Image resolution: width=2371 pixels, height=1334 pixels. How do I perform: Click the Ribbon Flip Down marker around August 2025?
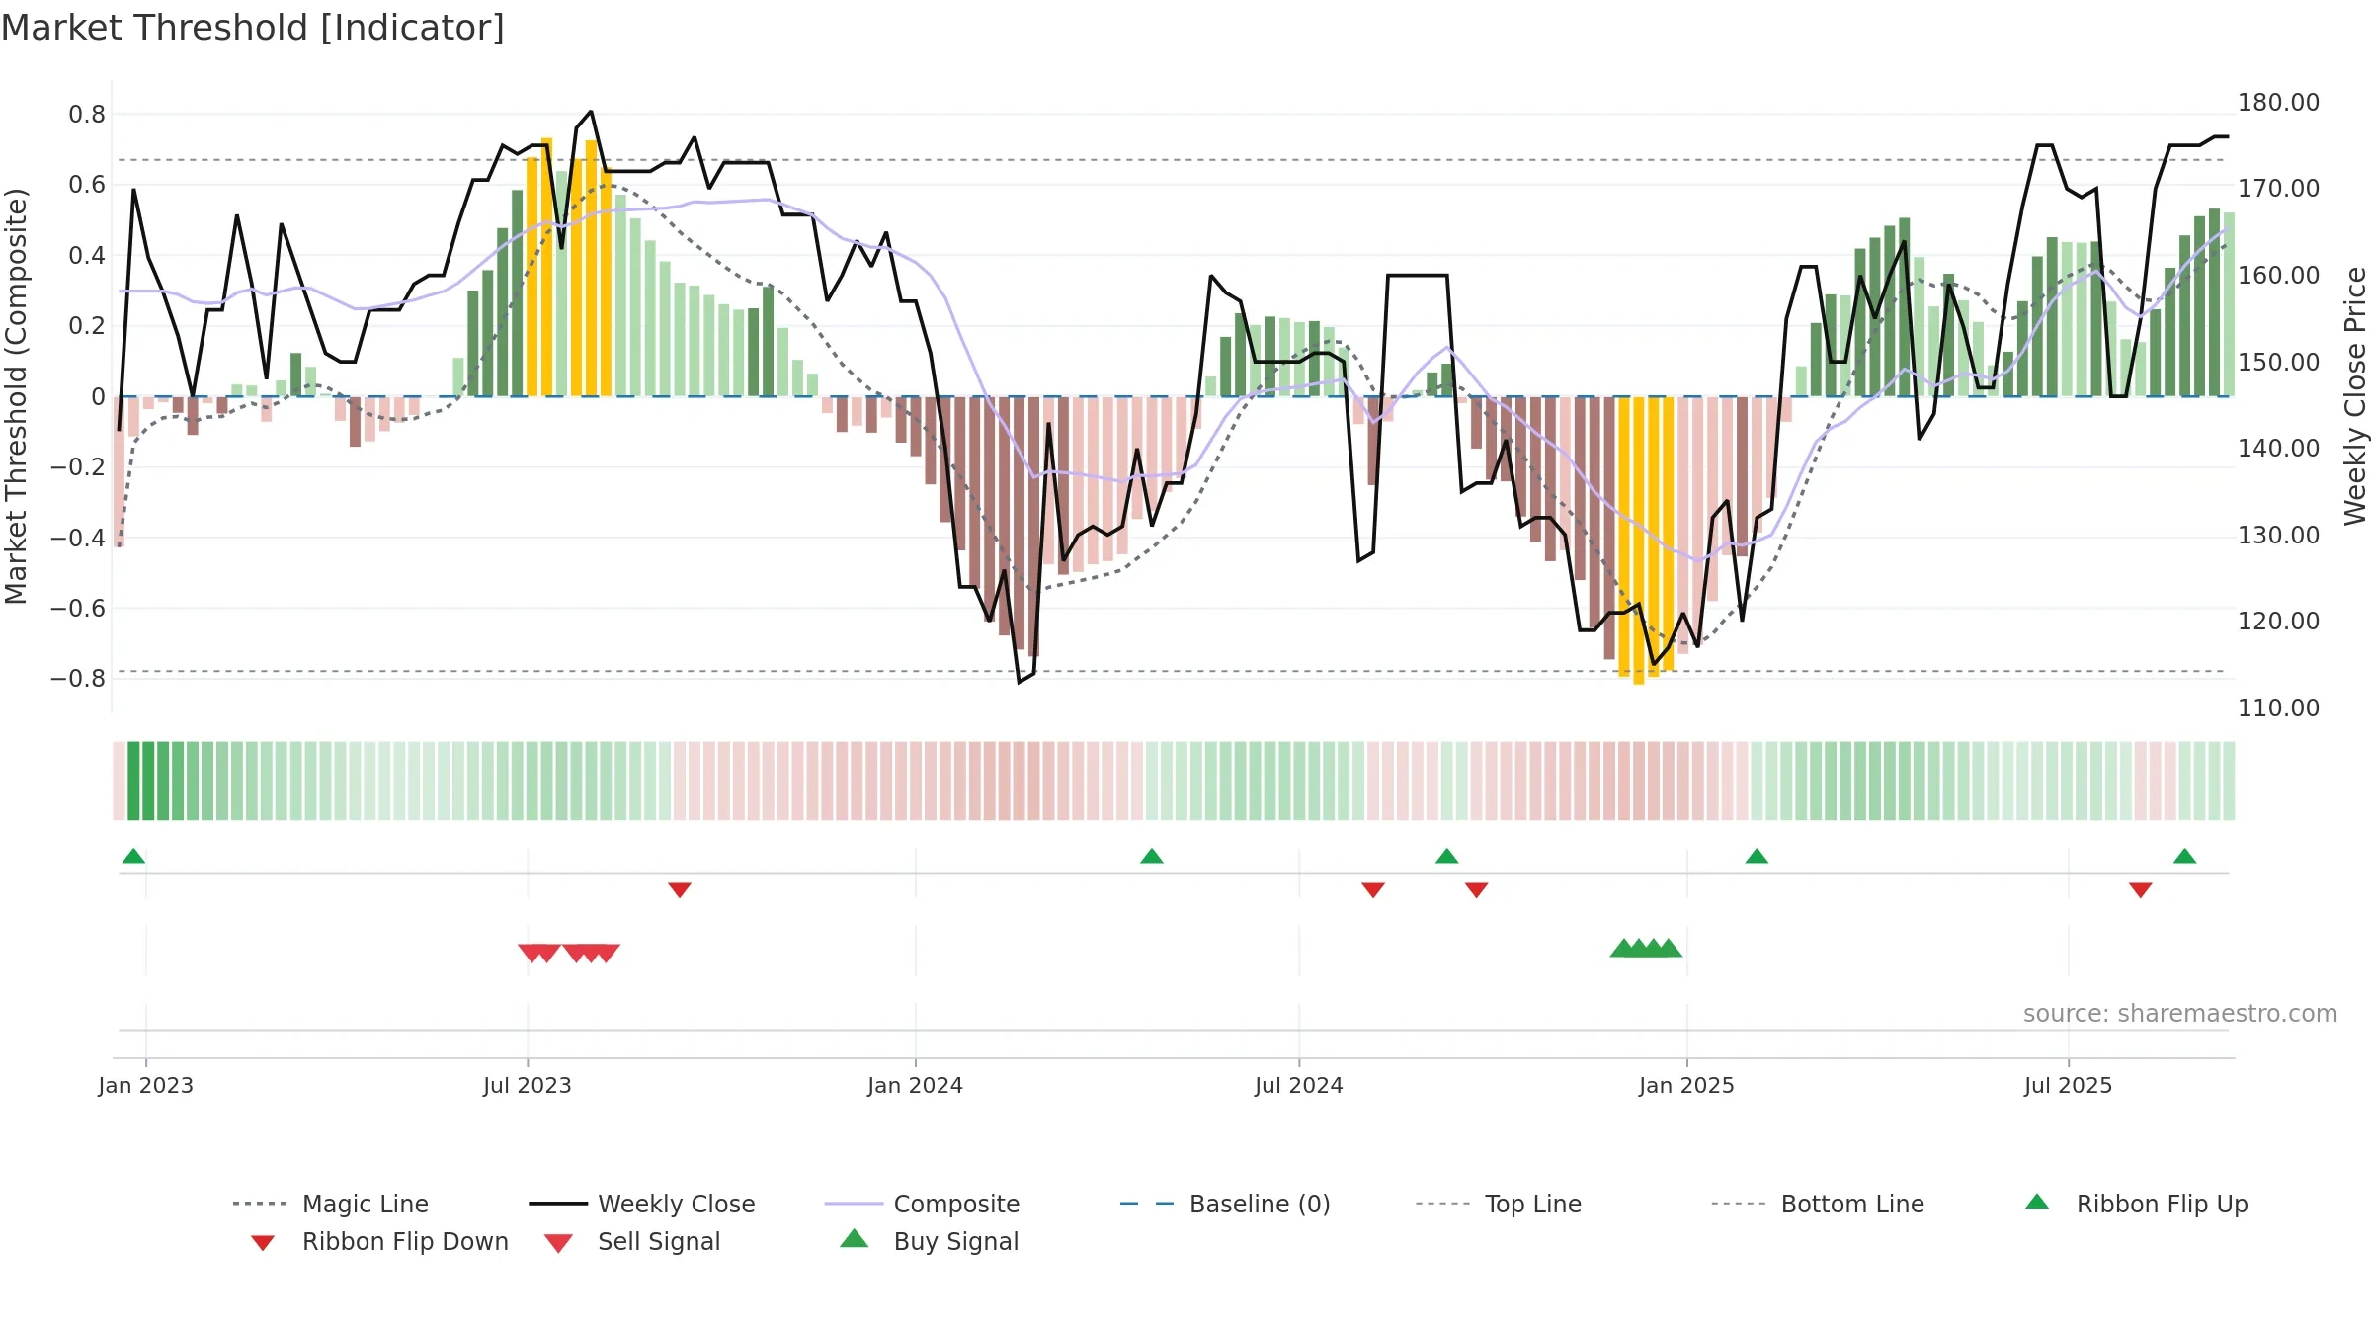point(2141,890)
